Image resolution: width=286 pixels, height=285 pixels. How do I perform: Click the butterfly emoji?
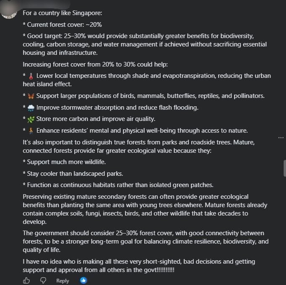[31, 96]
